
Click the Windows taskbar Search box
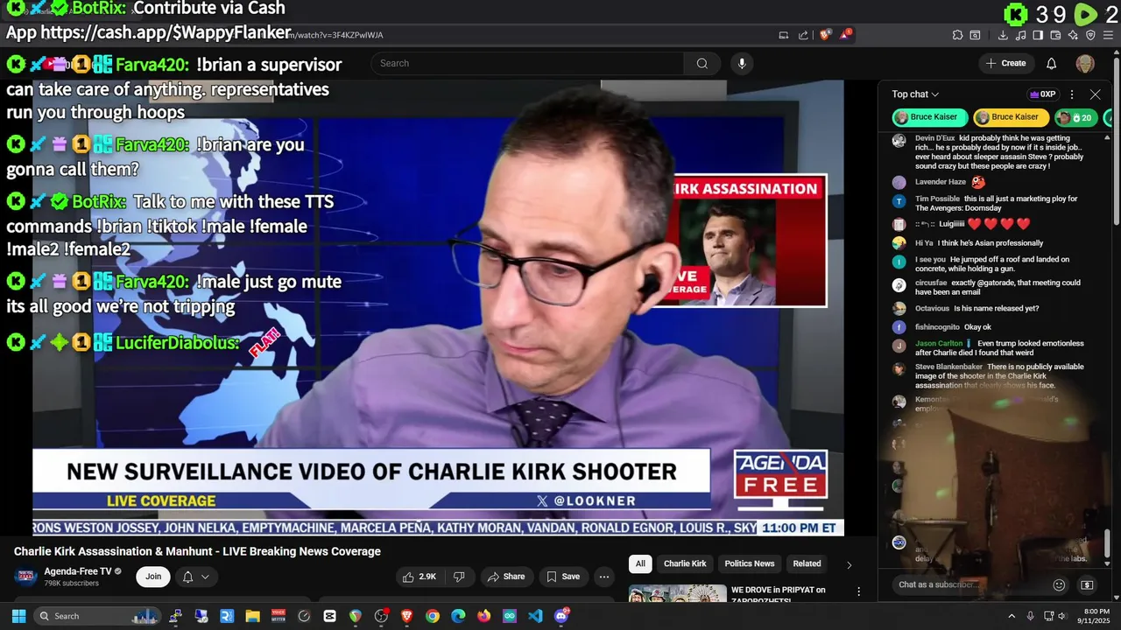tap(98, 616)
